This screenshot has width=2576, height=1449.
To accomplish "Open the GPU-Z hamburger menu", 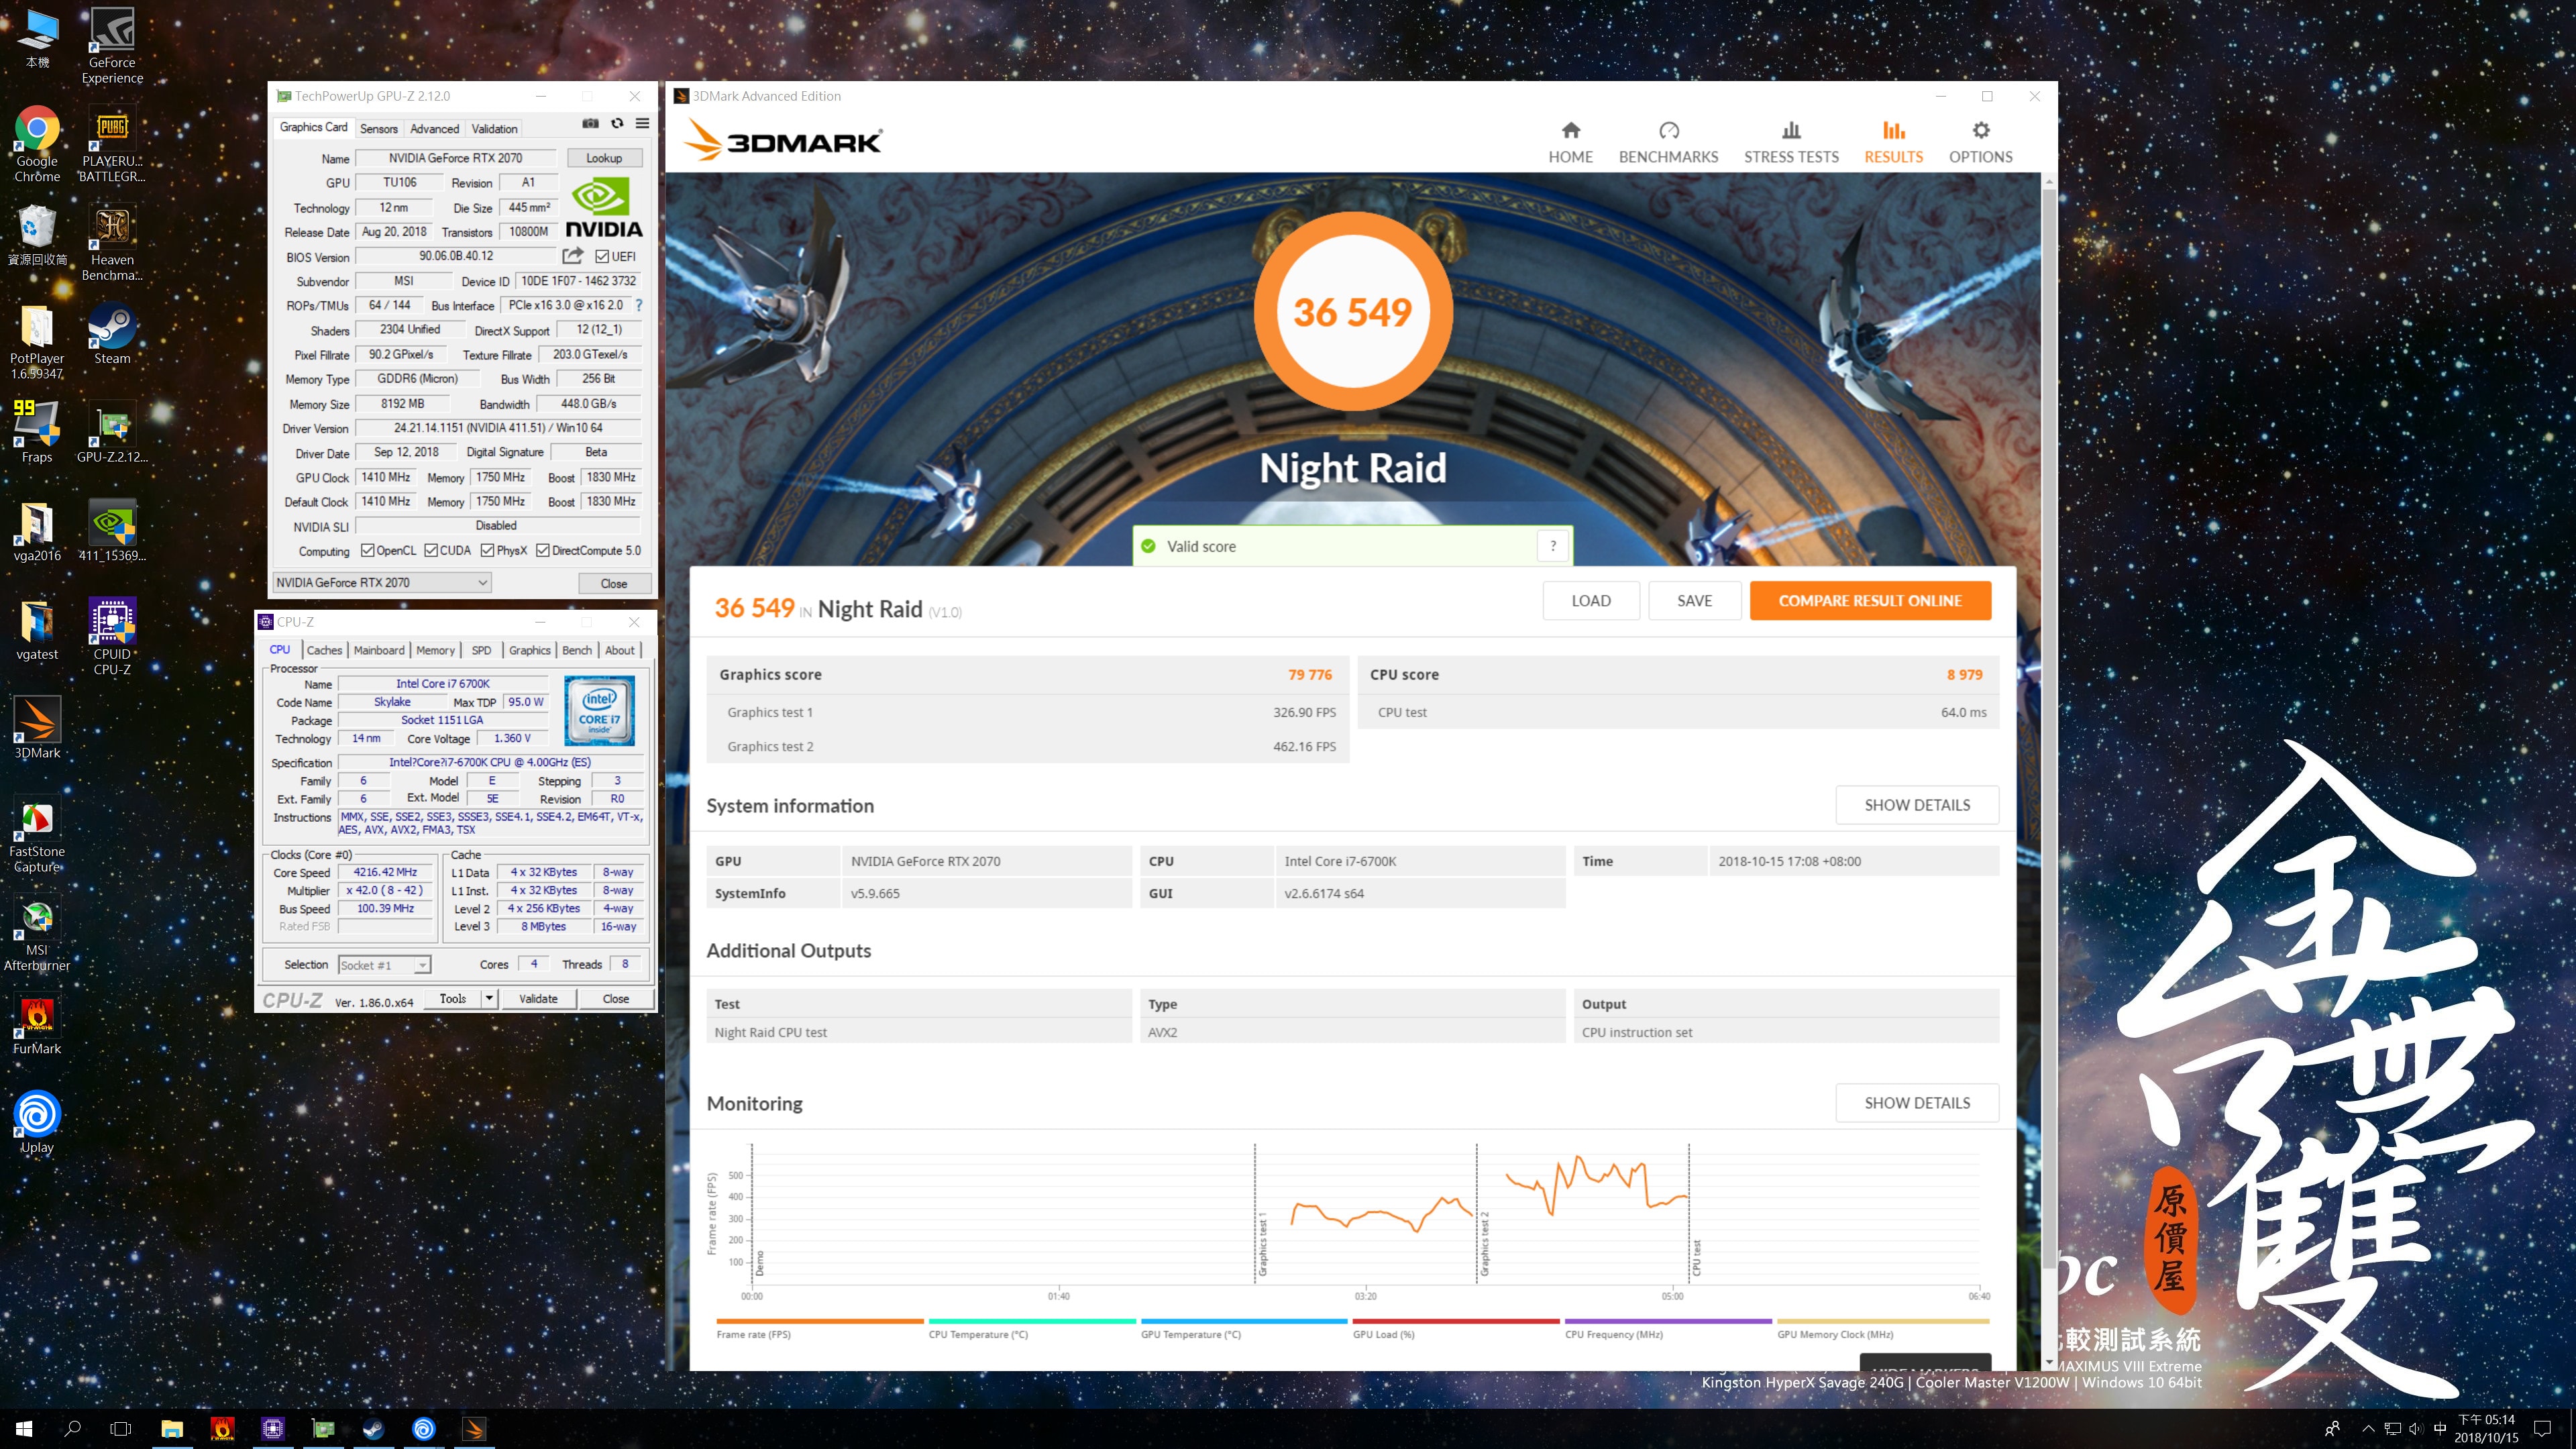I will tap(642, 123).
